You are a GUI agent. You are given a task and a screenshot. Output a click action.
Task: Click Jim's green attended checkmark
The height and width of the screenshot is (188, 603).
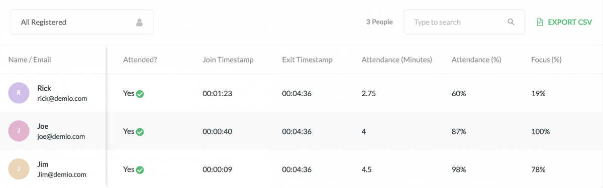click(140, 170)
